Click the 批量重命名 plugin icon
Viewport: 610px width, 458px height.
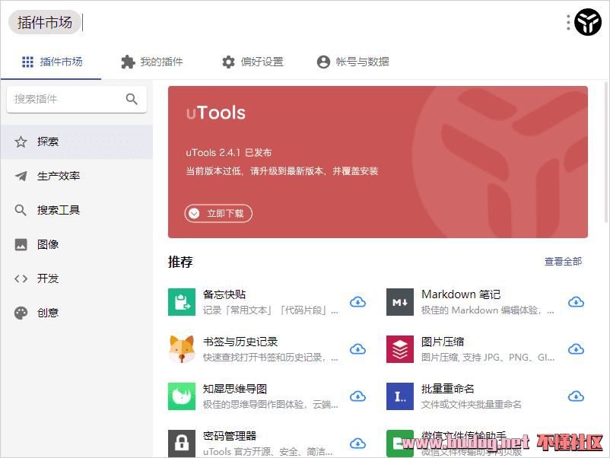pyautogui.click(x=400, y=396)
